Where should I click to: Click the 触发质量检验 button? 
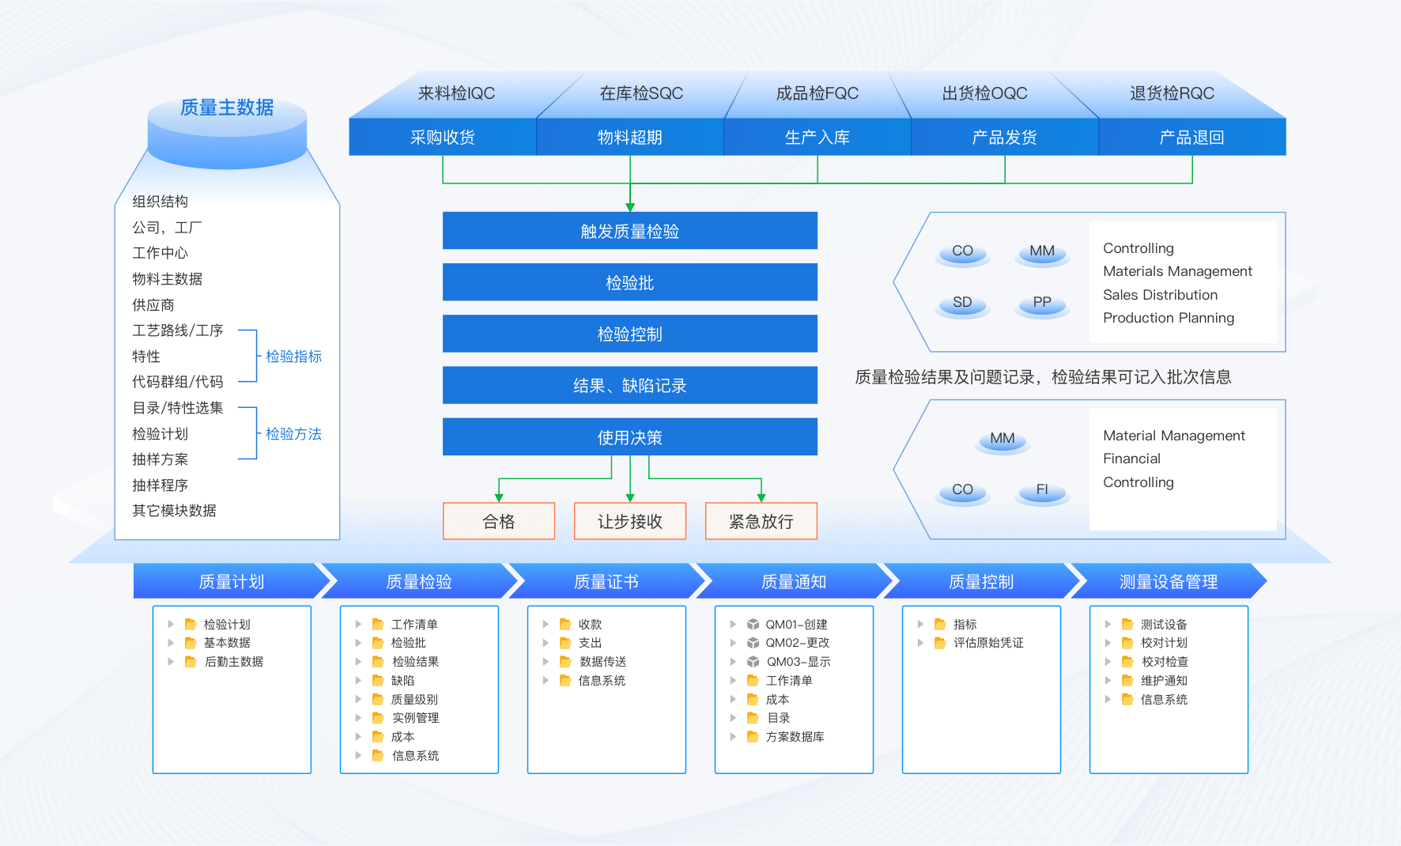tap(629, 231)
